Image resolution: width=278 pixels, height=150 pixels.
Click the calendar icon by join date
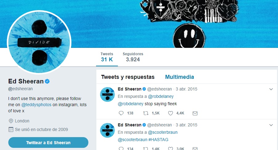(11, 129)
